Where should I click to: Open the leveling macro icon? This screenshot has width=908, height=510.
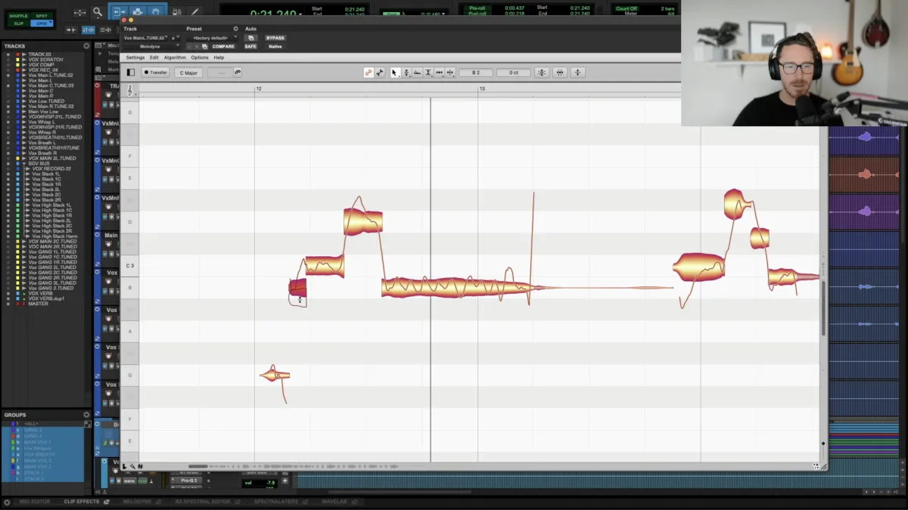(578, 73)
